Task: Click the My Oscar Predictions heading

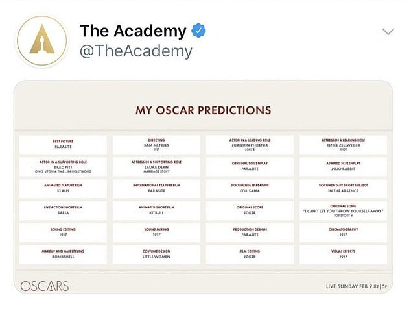Action: pyautogui.click(x=203, y=110)
